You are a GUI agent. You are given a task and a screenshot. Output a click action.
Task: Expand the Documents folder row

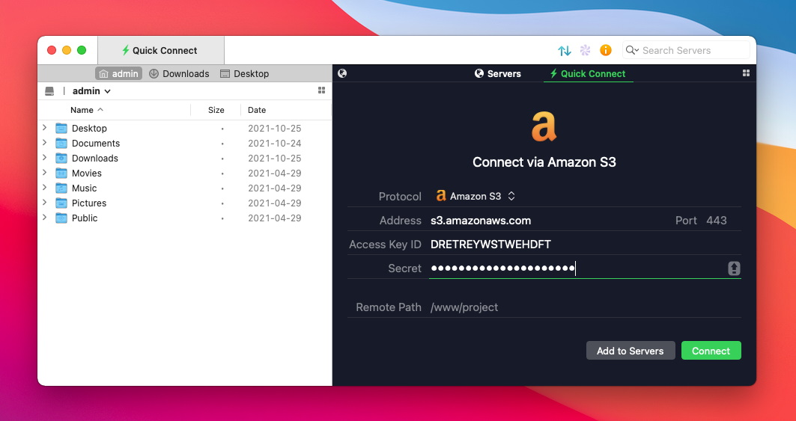[45, 143]
